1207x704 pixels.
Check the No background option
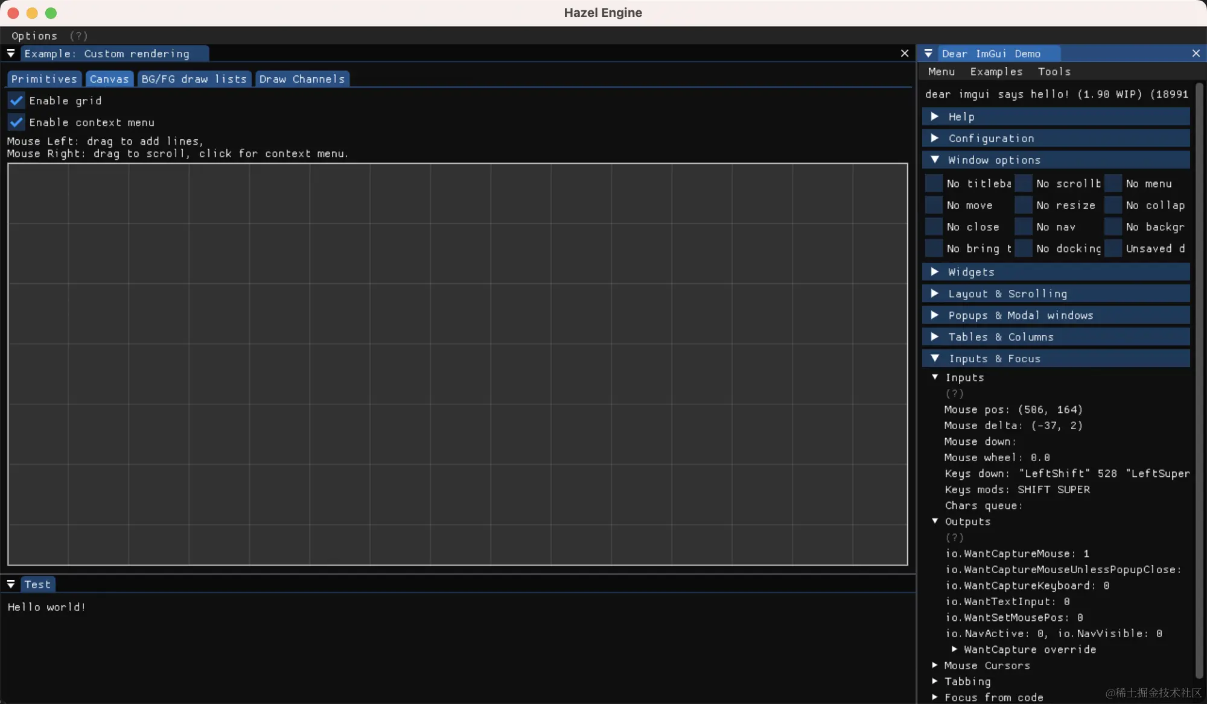(1113, 227)
